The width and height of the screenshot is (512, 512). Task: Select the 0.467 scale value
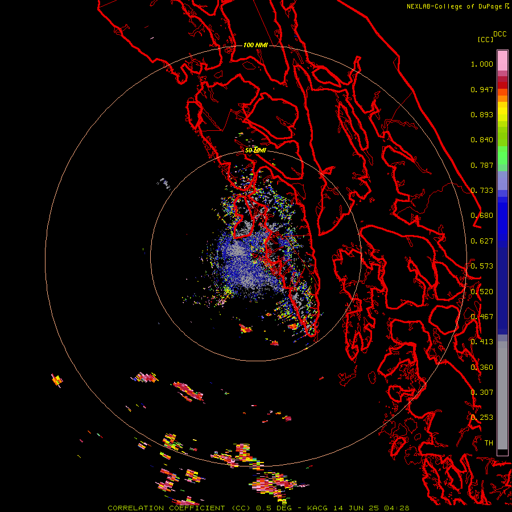pos(482,317)
